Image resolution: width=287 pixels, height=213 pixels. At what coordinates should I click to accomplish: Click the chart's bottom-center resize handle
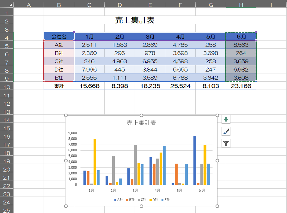coord(141,206)
